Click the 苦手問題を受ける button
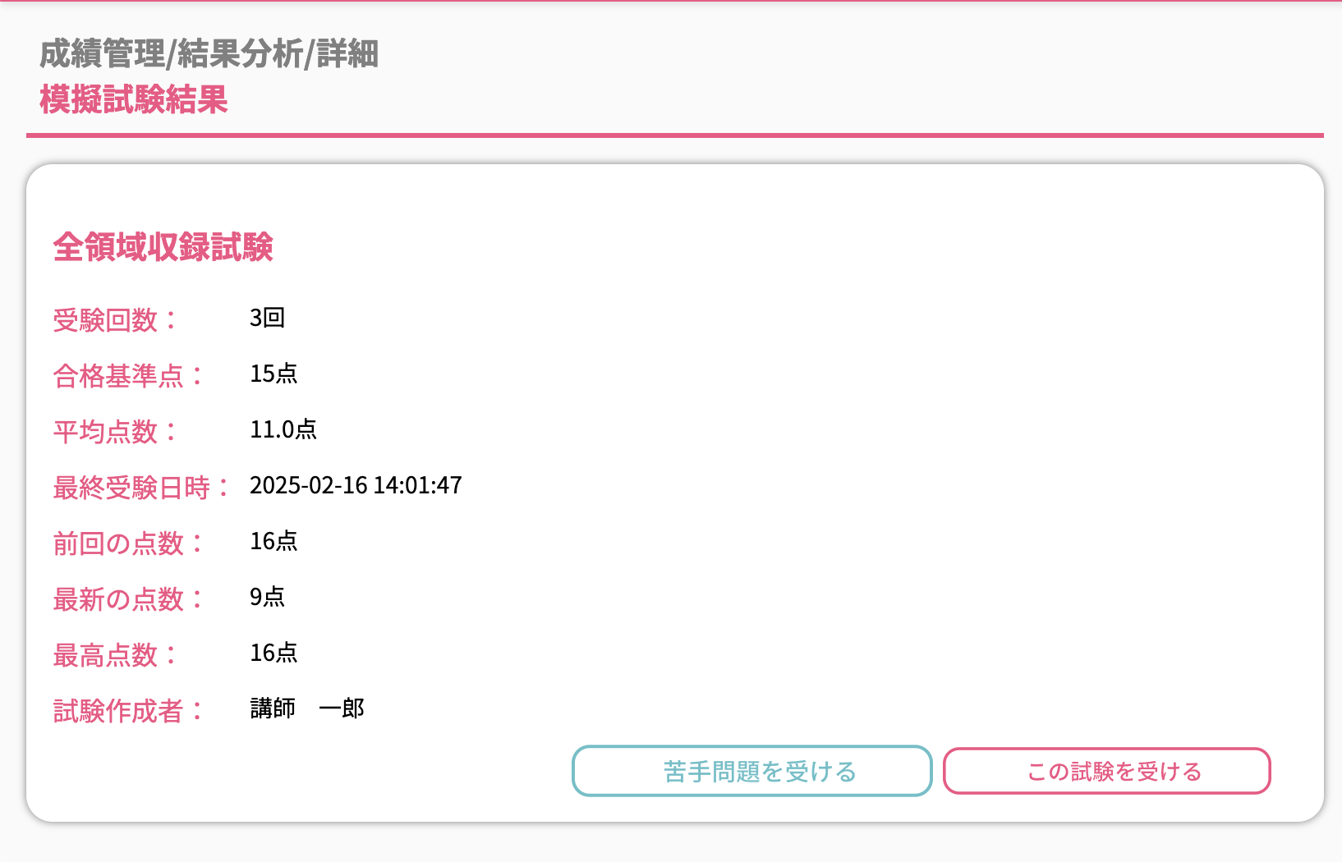 pyautogui.click(x=751, y=771)
